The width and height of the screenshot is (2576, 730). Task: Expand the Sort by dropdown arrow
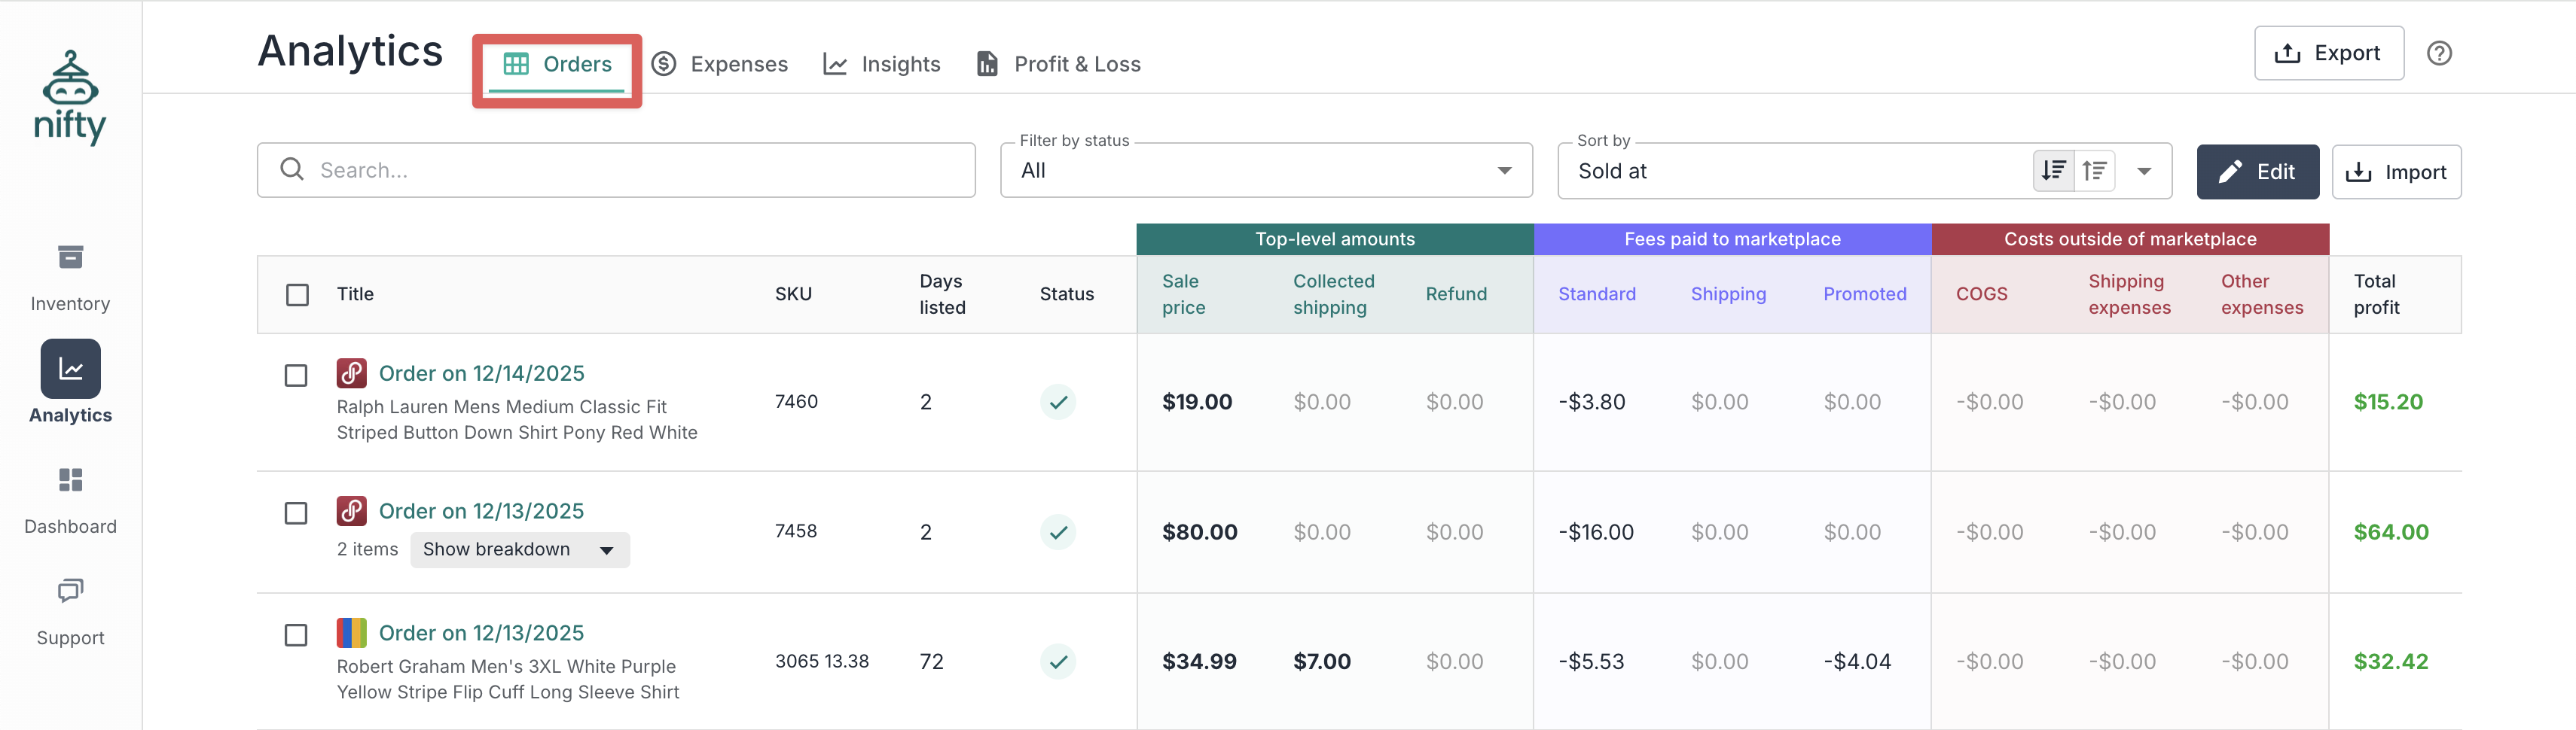2144,171
